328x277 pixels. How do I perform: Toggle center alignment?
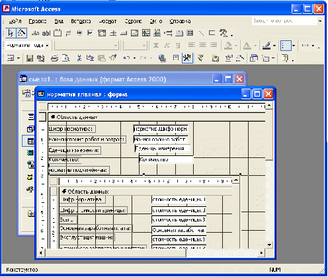(x=202, y=46)
